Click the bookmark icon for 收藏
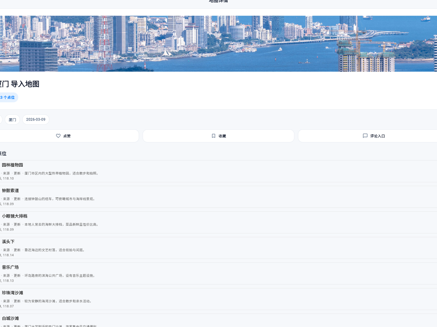Screen dimensions: 437x327 214,136
